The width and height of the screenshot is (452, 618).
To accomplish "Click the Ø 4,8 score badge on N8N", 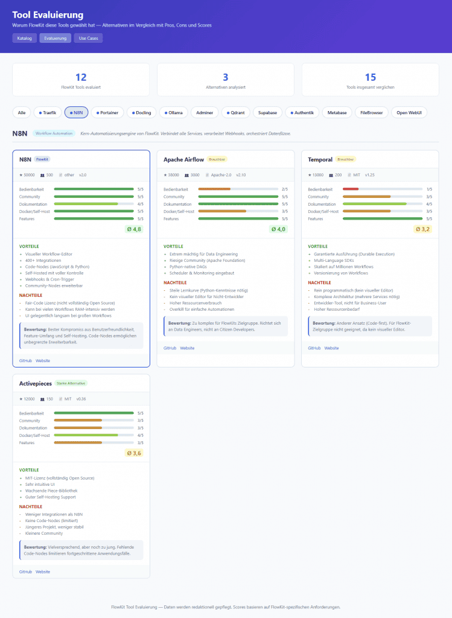I will (x=133, y=229).
